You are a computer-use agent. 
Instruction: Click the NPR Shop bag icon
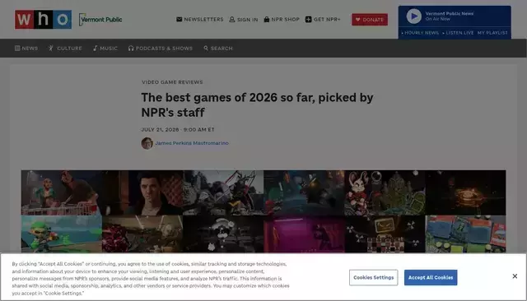pyautogui.click(x=267, y=20)
